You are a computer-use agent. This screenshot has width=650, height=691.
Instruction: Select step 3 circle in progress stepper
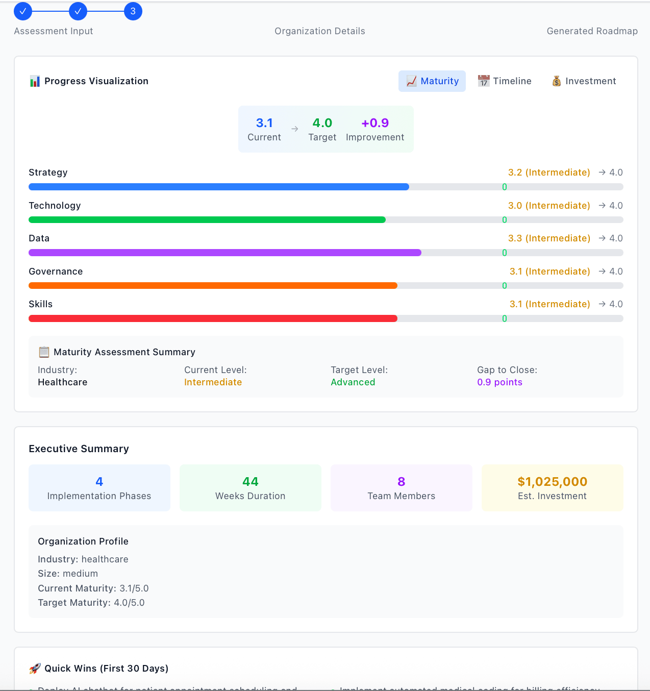(133, 11)
